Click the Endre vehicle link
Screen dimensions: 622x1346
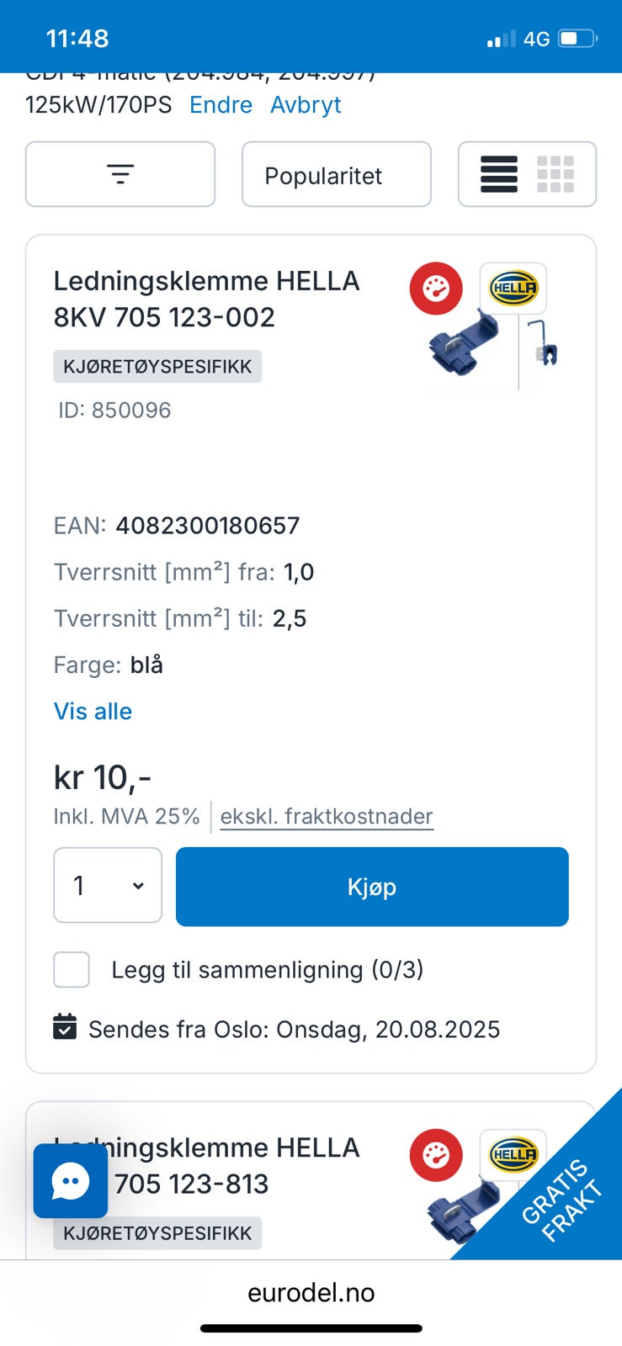point(221,105)
